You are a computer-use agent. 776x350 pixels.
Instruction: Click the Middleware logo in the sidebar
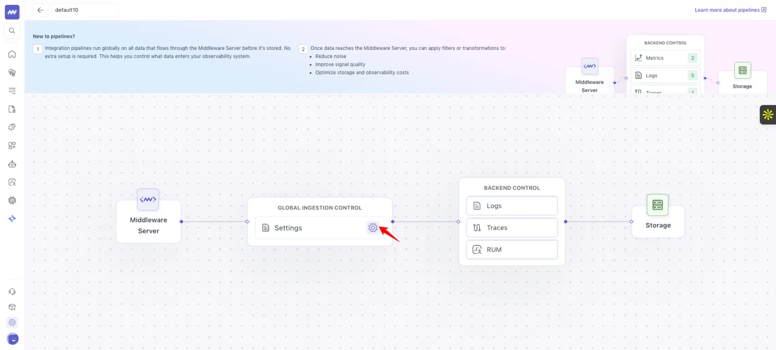[12, 12]
